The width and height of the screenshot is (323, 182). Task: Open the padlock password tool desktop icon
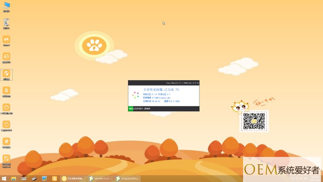click(6, 91)
